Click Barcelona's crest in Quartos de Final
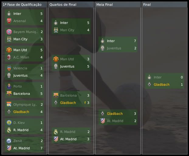The image size is (189, 156). point(56,95)
